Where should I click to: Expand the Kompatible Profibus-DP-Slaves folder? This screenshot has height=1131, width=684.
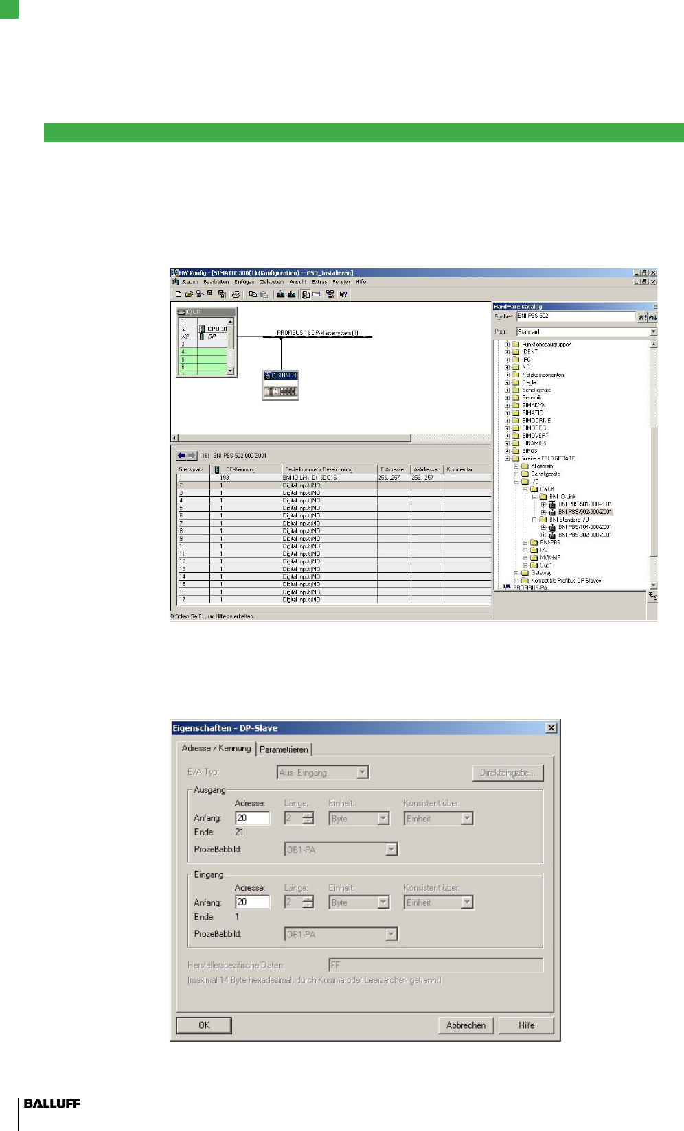[516, 581]
